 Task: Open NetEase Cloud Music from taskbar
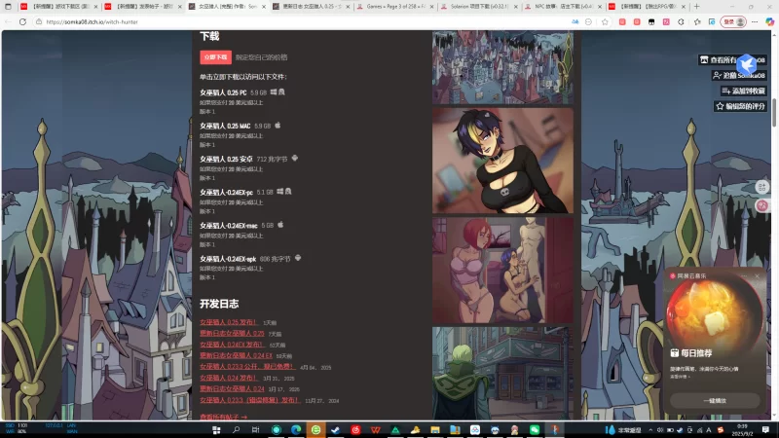coord(355,430)
